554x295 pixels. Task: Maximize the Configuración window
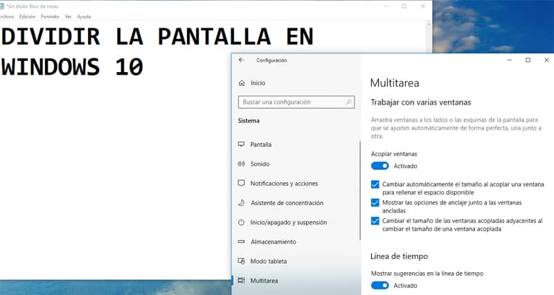pos(528,60)
